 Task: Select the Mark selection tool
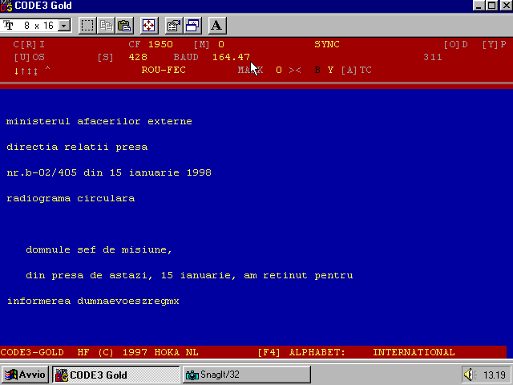[87, 25]
